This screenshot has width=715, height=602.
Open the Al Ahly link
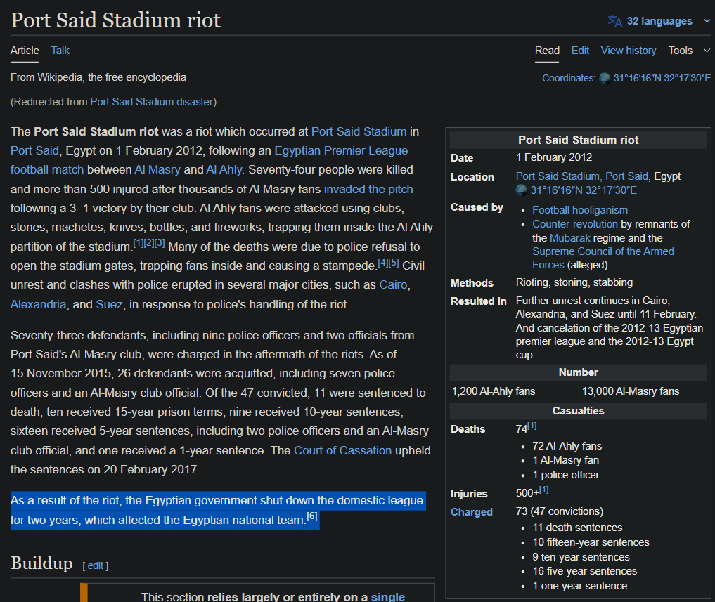[x=224, y=170]
